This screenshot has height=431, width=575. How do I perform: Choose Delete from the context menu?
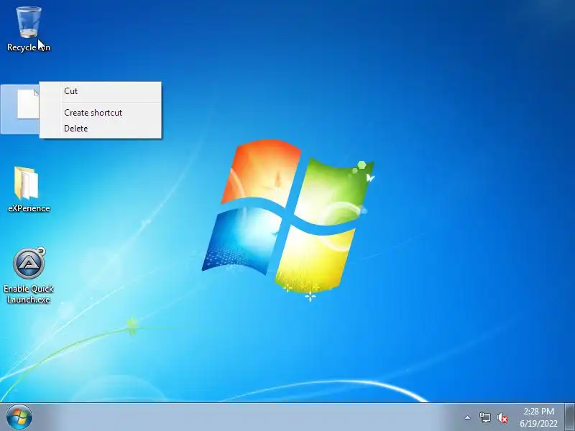click(x=100, y=129)
